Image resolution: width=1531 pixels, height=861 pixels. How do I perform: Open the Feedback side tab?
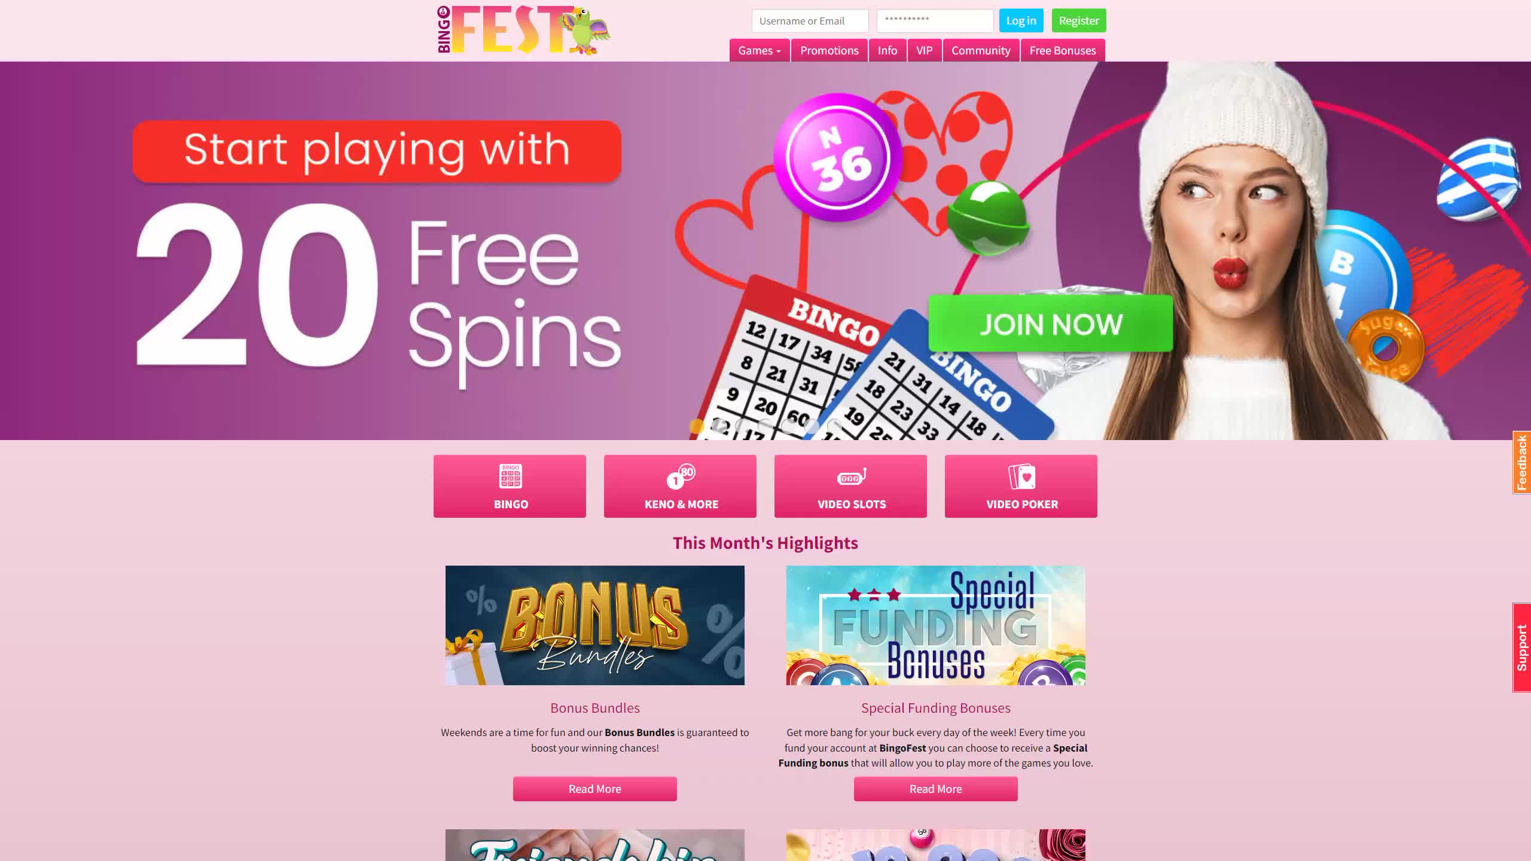click(x=1522, y=462)
